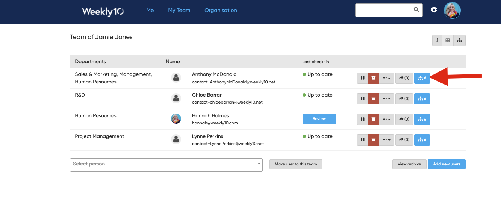View Hannah Holmes's team hierarchy of 6
The height and width of the screenshot is (212, 501).
click(422, 119)
